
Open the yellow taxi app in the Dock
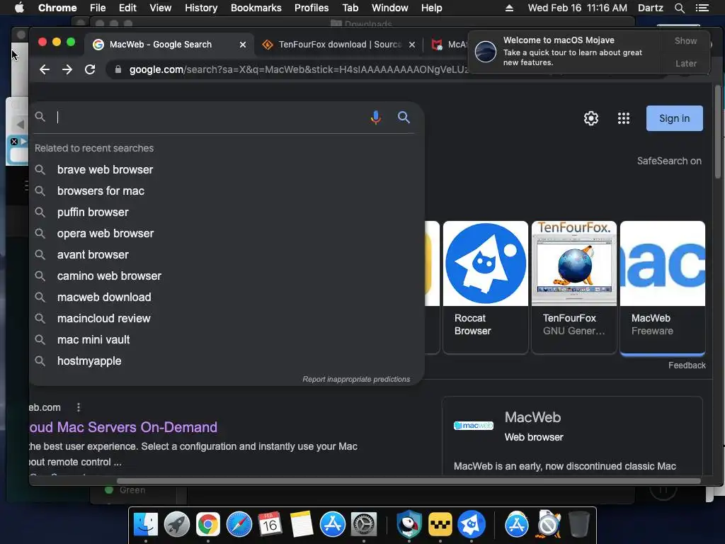[440, 525]
